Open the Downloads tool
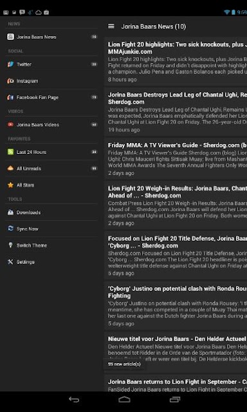This screenshot has width=247, height=412. [x=51, y=212]
